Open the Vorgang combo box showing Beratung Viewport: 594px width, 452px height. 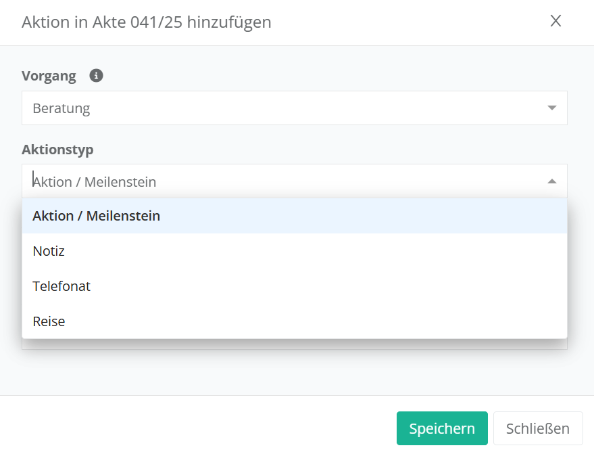coord(294,108)
